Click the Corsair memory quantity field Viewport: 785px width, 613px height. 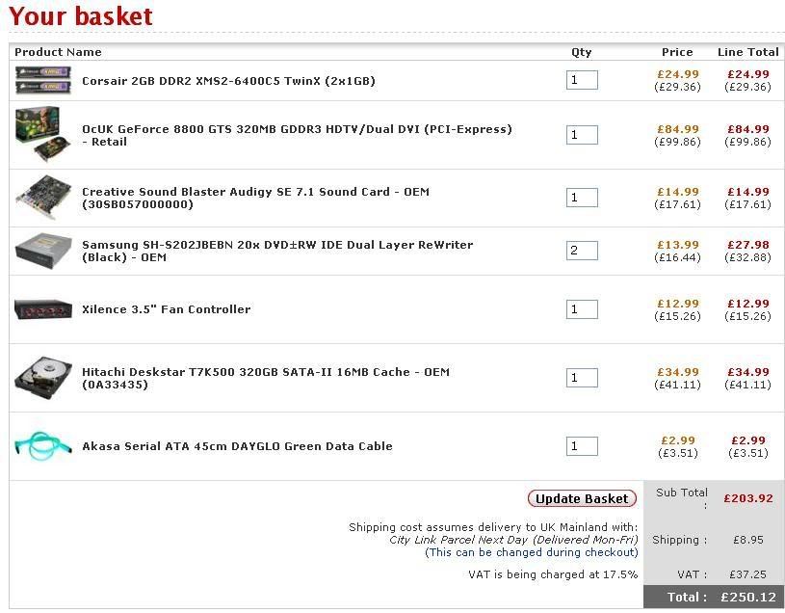pos(582,80)
